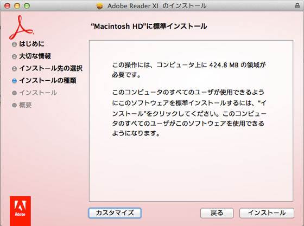Zoom the window with the green button
Screen dimensions: 304x226
click(x=27, y=6)
